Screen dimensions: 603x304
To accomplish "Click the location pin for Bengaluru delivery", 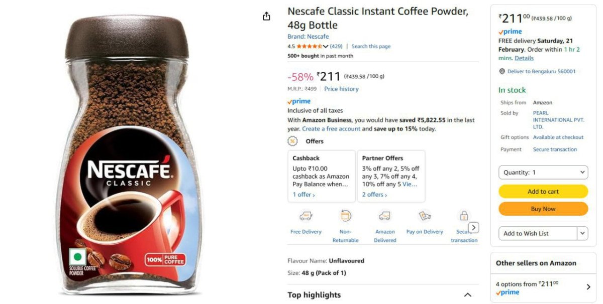I will tap(501, 72).
